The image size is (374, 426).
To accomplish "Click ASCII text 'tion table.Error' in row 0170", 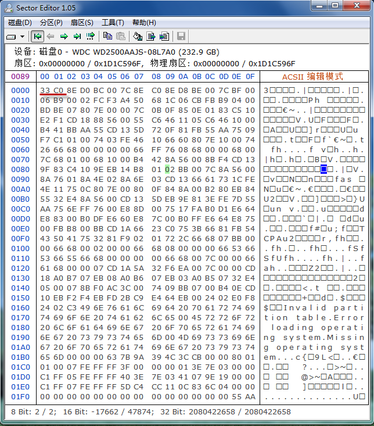I will (x=314, y=318).
